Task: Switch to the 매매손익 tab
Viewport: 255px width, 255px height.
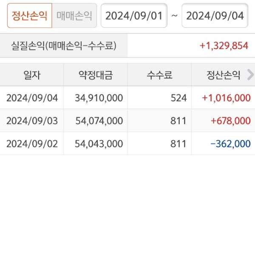Action: tap(74, 16)
